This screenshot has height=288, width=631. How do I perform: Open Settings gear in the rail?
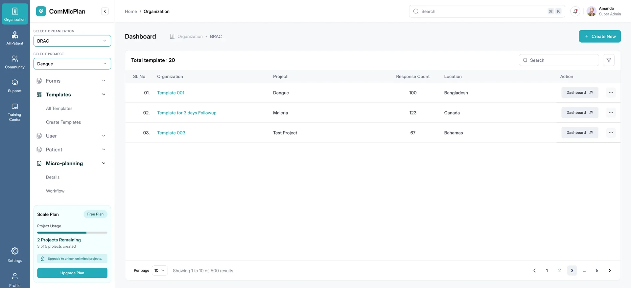[15, 255]
